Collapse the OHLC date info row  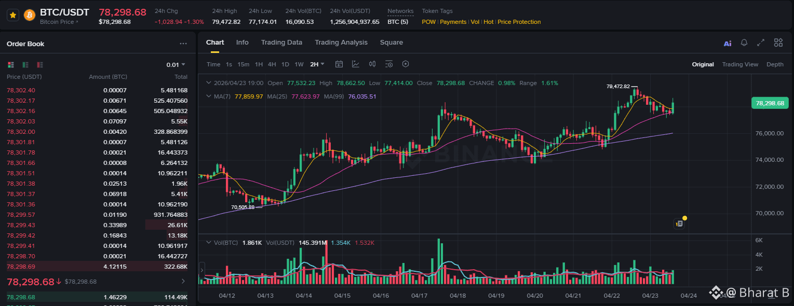point(209,83)
